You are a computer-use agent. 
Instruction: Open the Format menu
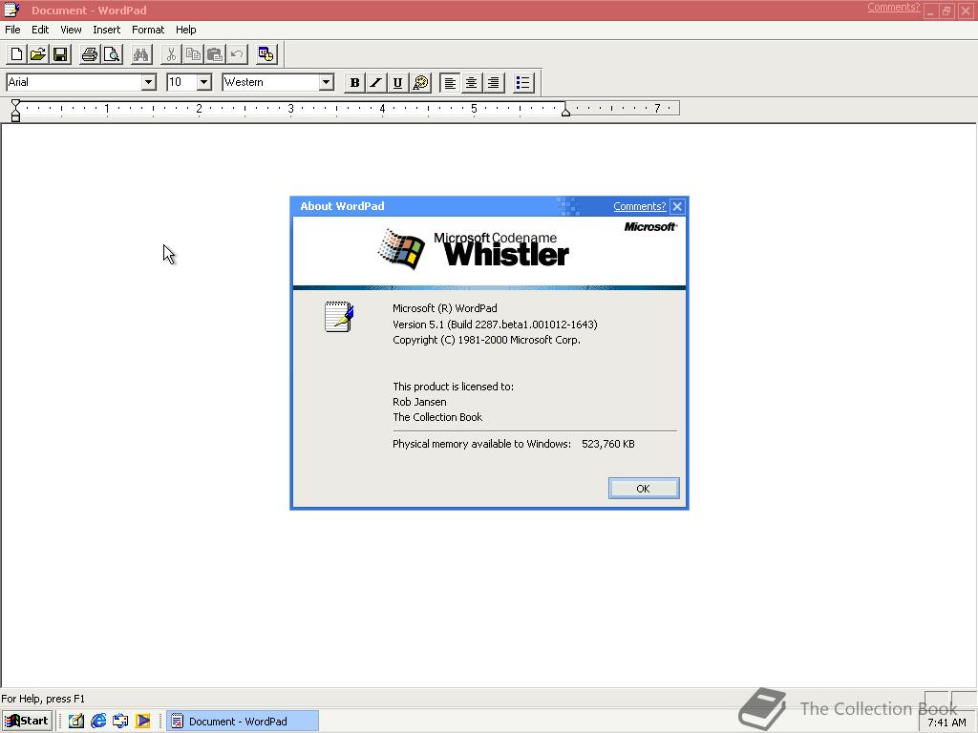(x=148, y=30)
